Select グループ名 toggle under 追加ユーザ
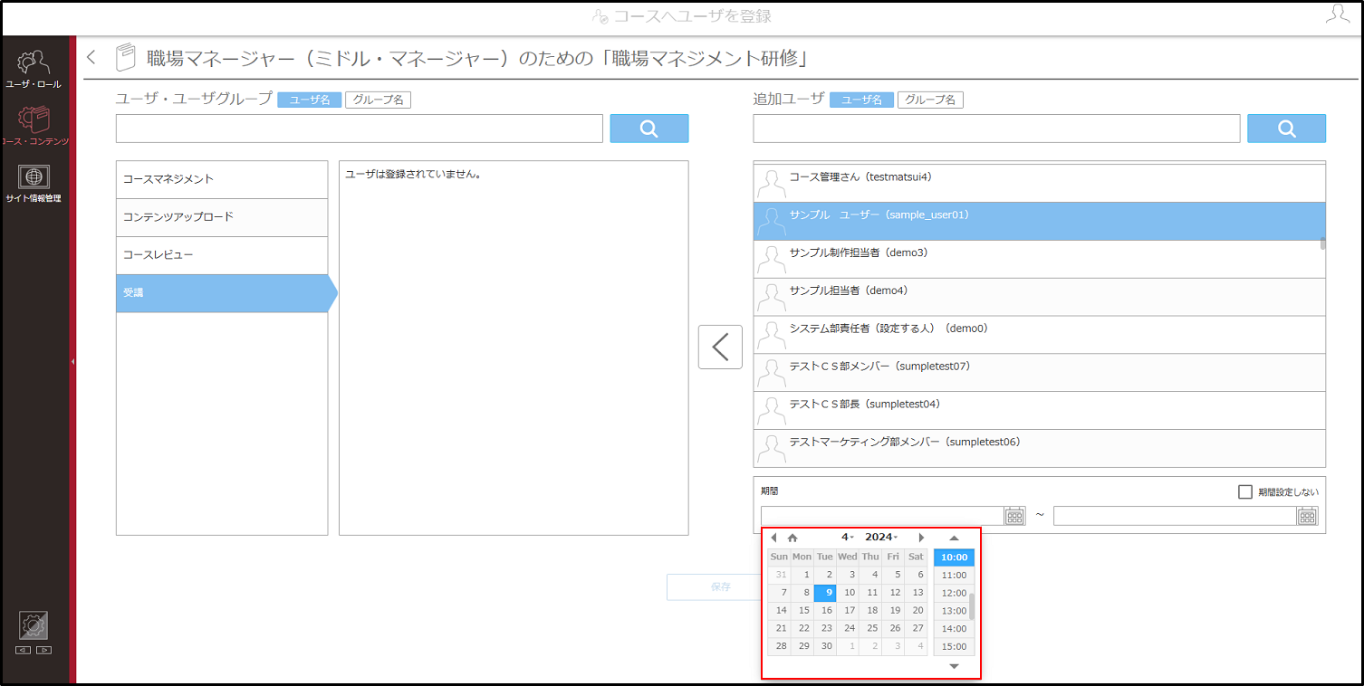The image size is (1364, 686). pos(930,100)
